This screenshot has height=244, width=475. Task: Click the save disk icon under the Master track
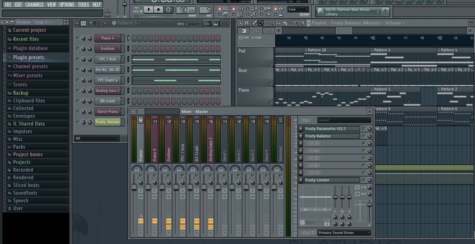(141, 233)
